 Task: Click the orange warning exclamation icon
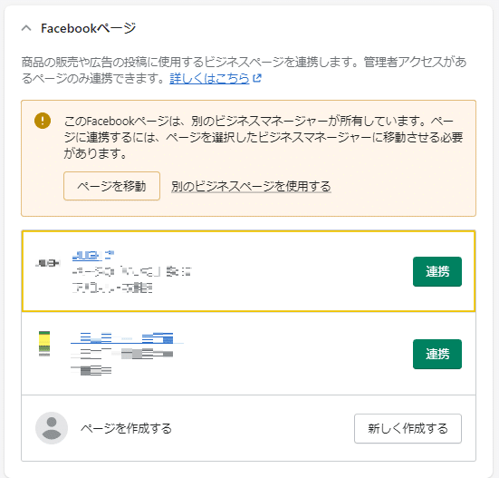click(x=43, y=121)
